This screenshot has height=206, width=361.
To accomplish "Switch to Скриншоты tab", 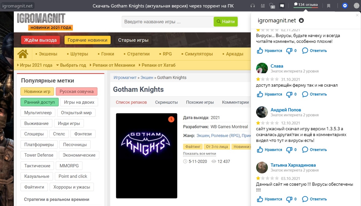I will 166,102.
